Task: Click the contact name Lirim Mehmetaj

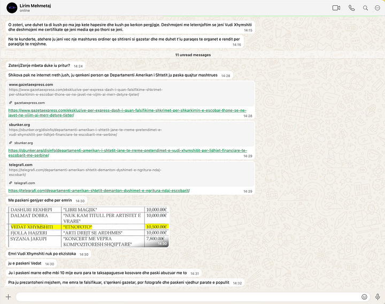Action: coord(35,6)
